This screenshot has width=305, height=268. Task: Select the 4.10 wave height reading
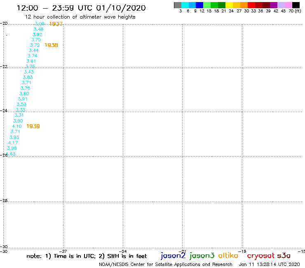pyautogui.click(x=17, y=126)
